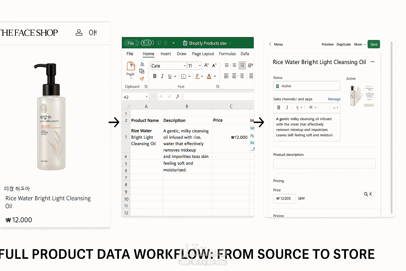Open the Clipboard dialog launcher
This screenshot has width=406, height=271.
(x=146, y=87)
